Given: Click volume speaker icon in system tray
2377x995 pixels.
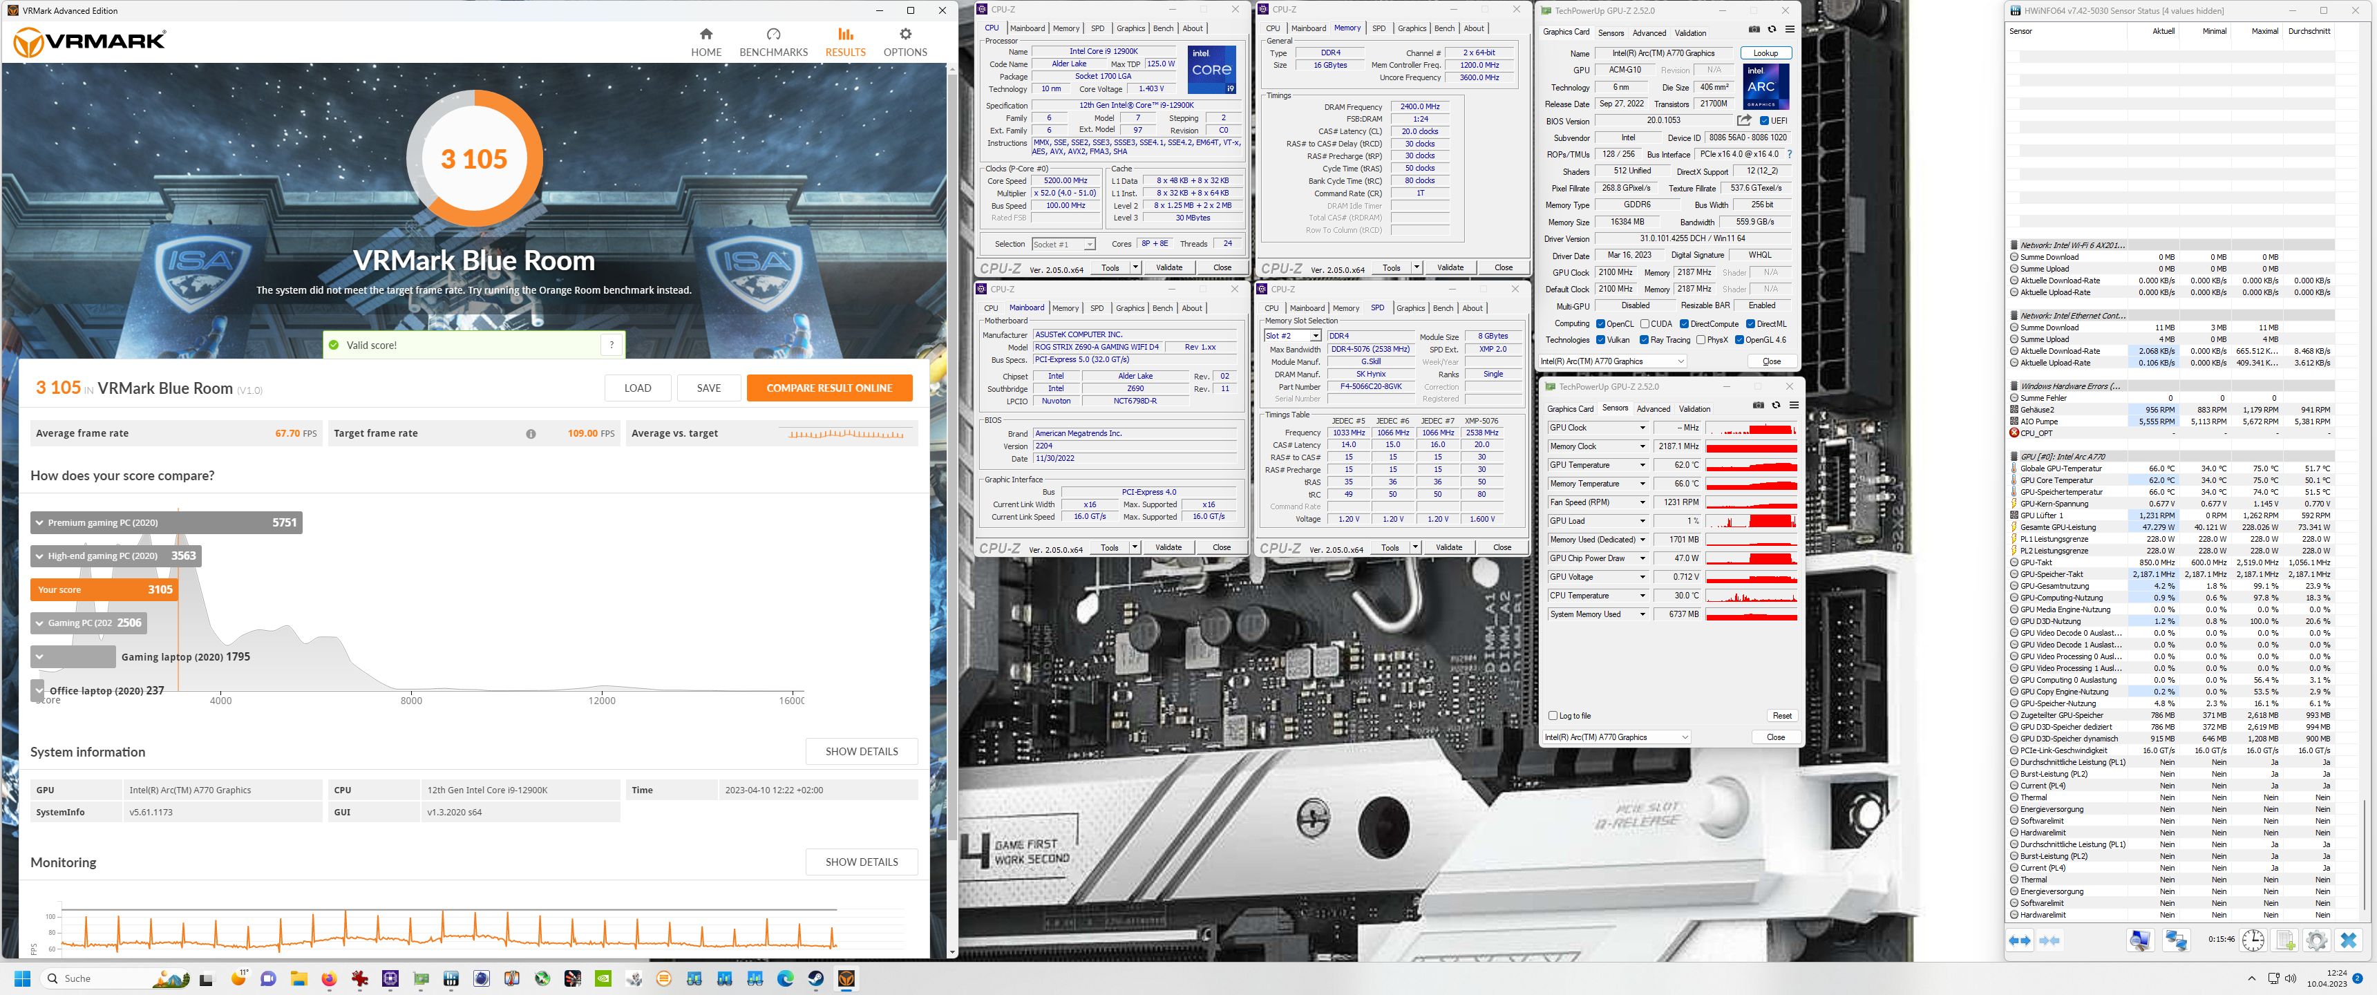Looking at the screenshot, I should 2291,978.
